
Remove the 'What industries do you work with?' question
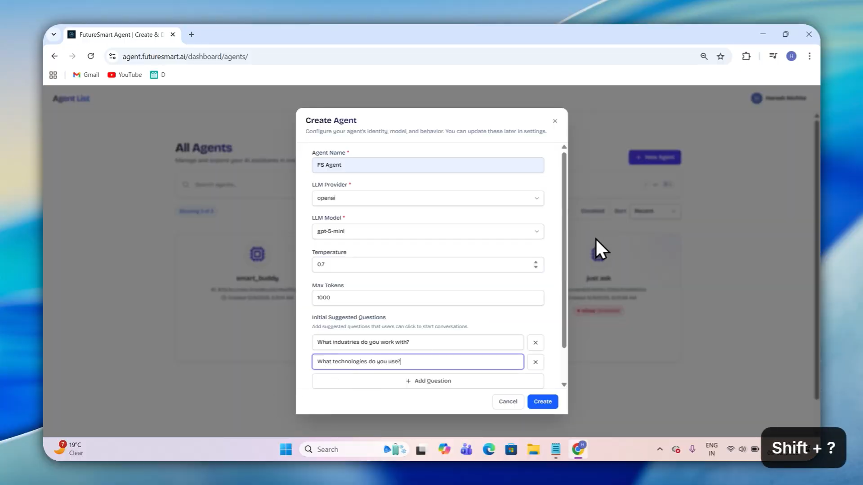click(x=535, y=343)
